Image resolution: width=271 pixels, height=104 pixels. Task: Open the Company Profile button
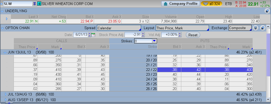(180, 4)
